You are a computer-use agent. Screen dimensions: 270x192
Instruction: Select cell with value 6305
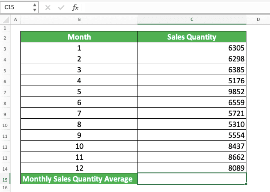point(192,48)
